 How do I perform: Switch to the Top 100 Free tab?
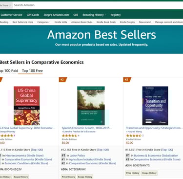(32, 71)
